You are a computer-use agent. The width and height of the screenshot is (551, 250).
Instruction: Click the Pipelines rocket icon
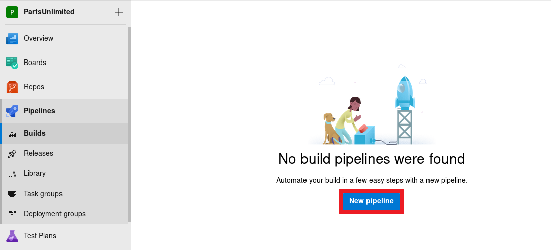(12, 111)
